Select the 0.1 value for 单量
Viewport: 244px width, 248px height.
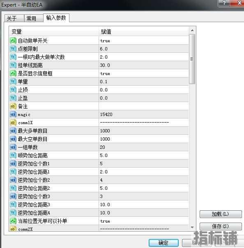104,82
